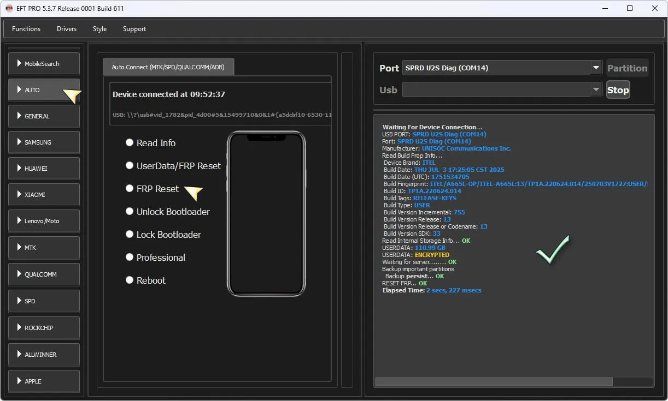Expand the SAMSUNG sidebar category
668x401 pixels.
tap(44, 142)
